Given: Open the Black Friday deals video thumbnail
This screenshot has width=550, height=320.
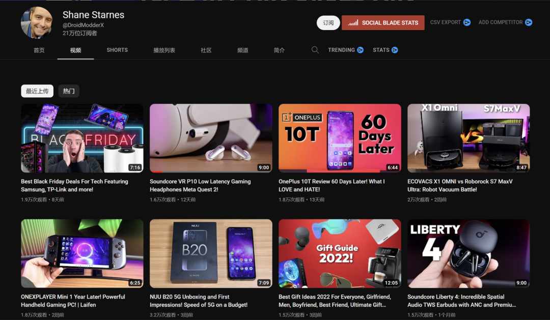Looking at the screenshot, I should point(82,138).
